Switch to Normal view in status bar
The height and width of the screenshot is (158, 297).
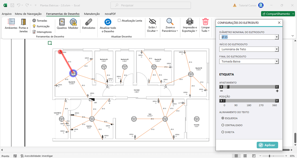click(x=236, y=156)
